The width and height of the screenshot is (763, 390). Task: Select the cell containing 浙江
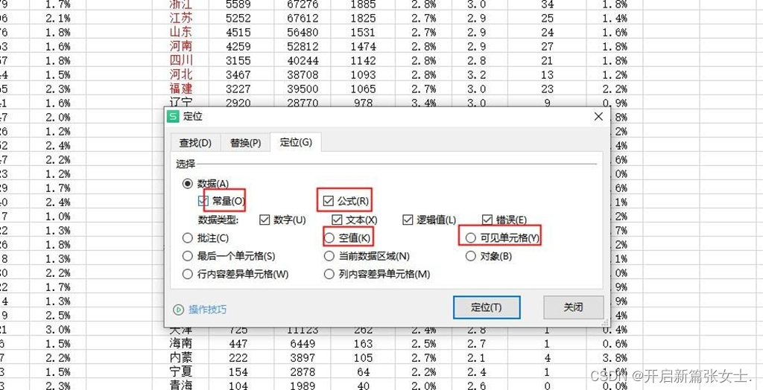coord(180,4)
